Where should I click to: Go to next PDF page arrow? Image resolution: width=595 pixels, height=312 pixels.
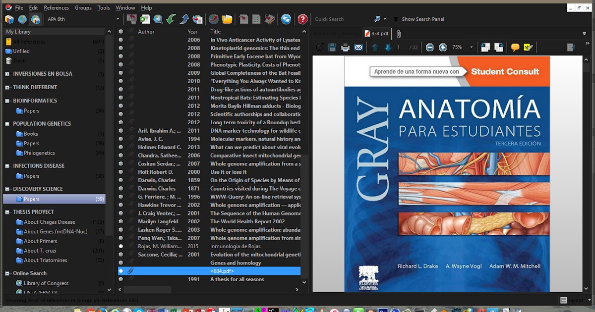(388, 48)
